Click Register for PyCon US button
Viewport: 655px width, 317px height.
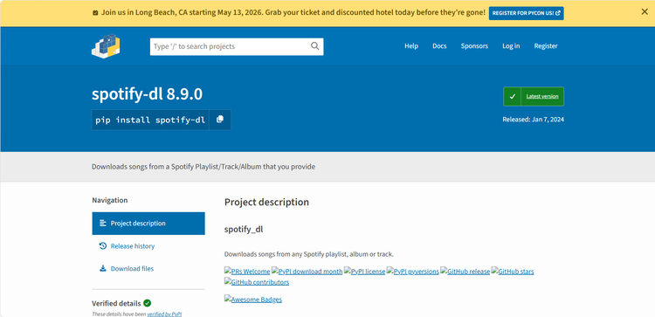tap(526, 13)
